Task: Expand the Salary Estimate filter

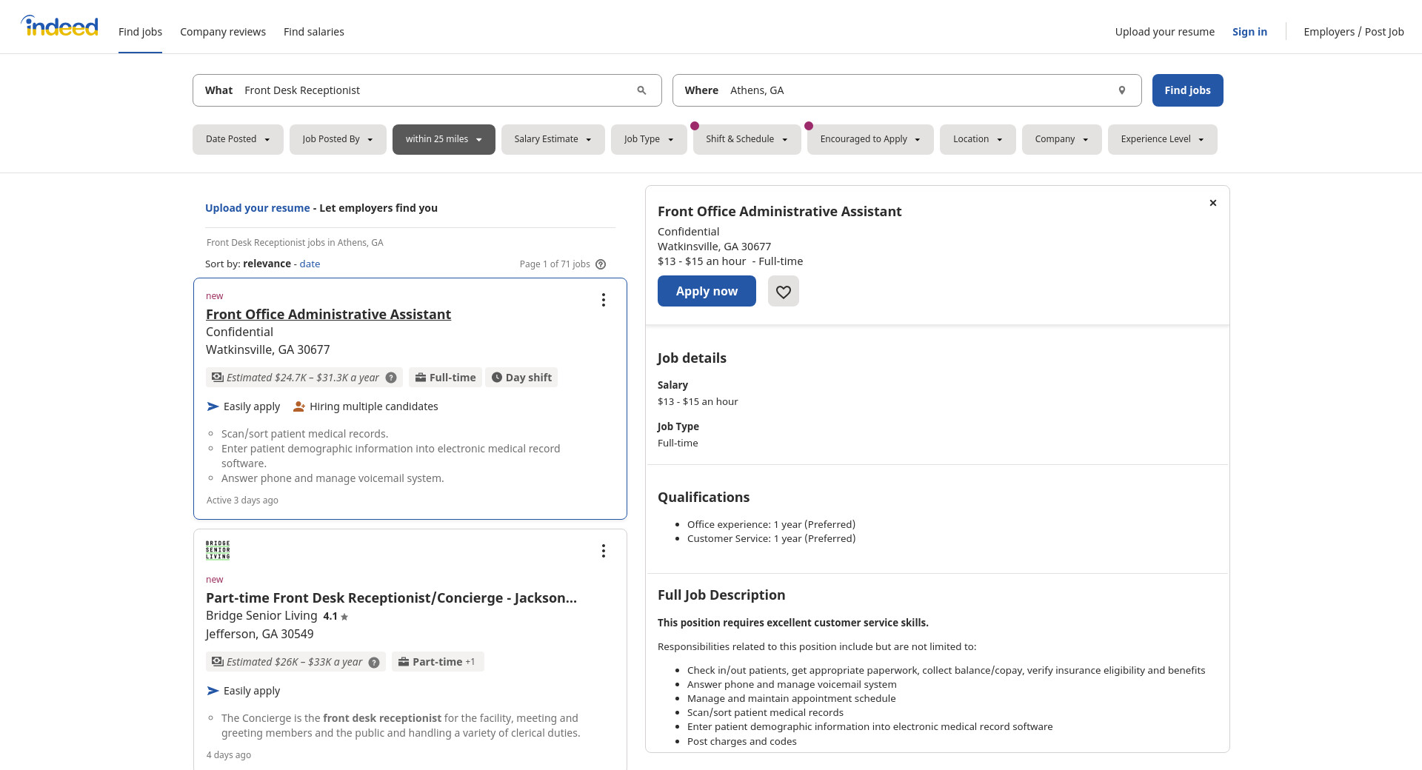Action: click(x=553, y=139)
